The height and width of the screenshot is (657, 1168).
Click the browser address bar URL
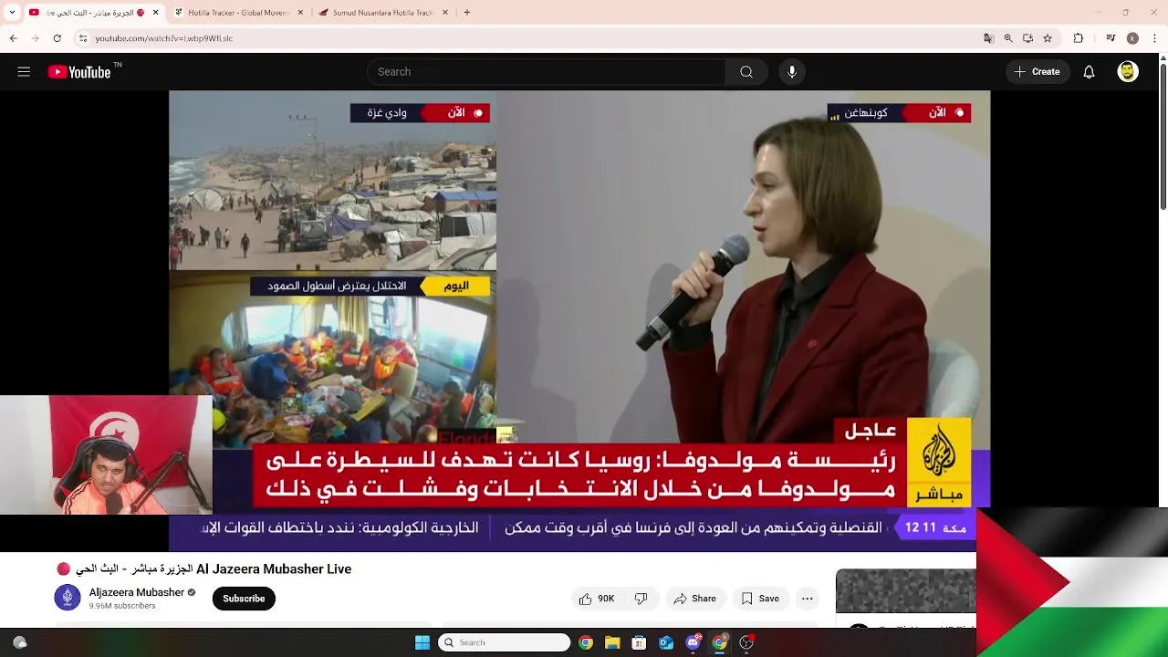coord(164,38)
